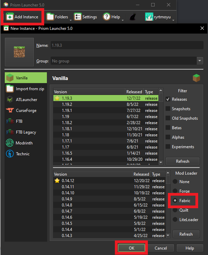Select Fabric loader version 0.14.10
Image resolution: width=208 pixels, height=255 pixels.
coord(109,193)
